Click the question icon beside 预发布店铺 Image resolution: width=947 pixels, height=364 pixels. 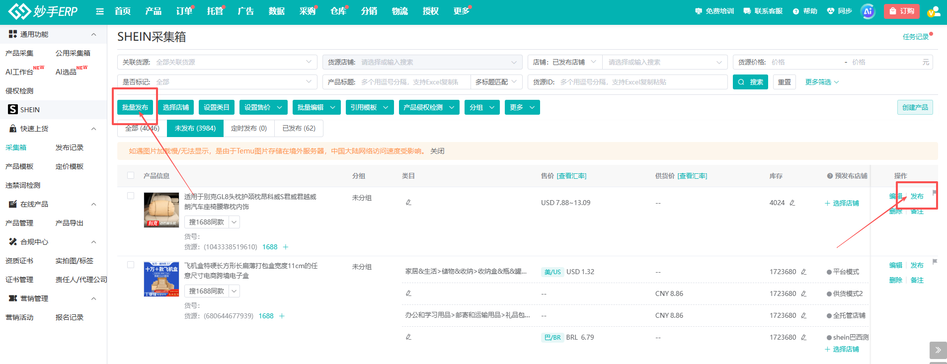(x=830, y=176)
